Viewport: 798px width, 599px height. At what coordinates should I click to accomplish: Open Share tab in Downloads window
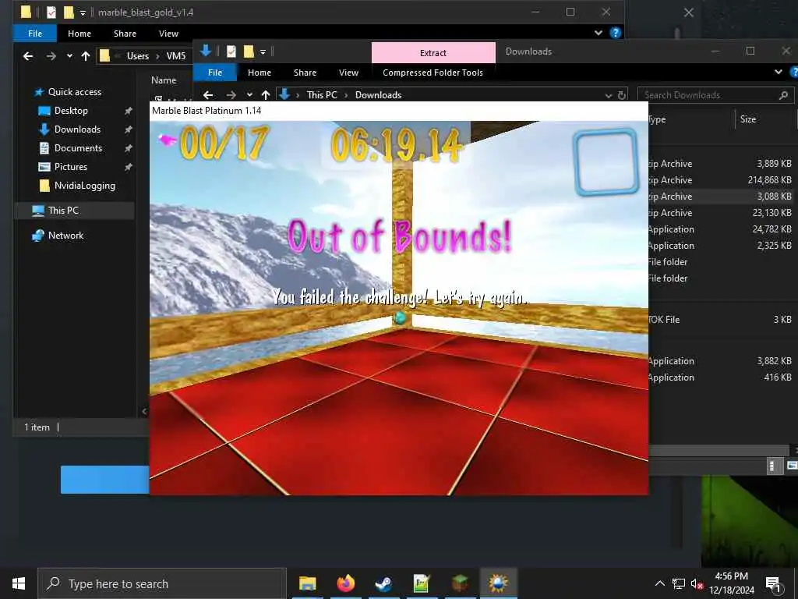click(305, 73)
